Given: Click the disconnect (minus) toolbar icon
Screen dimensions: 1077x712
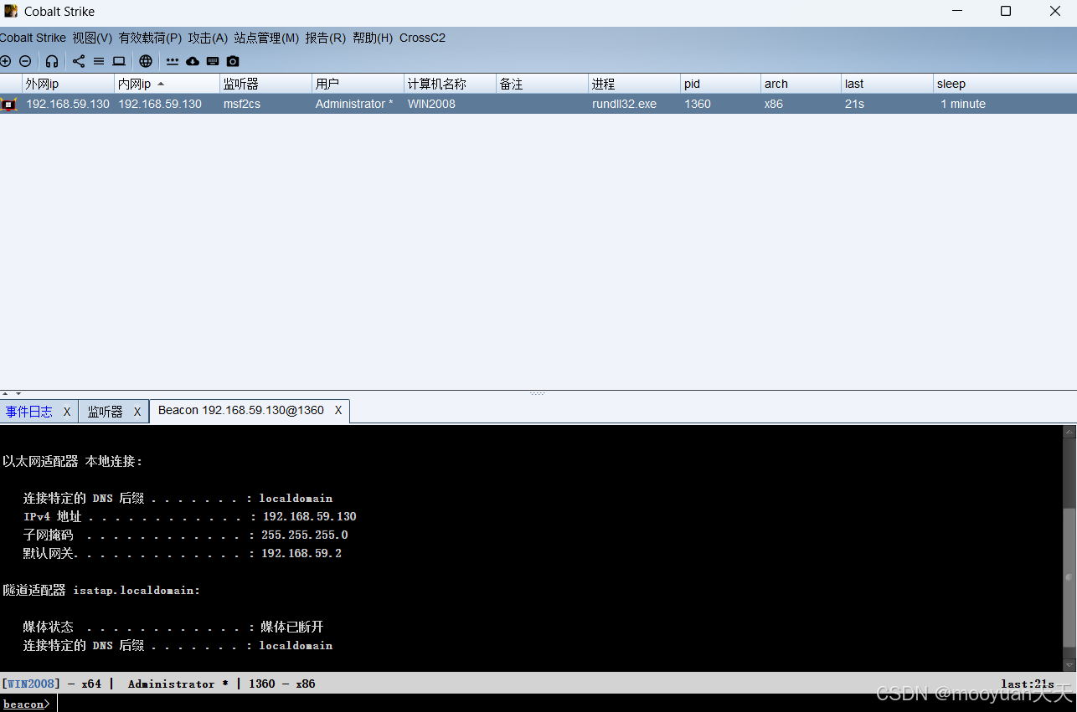Looking at the screenshot, I should tap(25, 61).
